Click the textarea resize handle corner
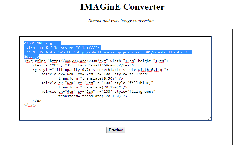 [210, 119]
